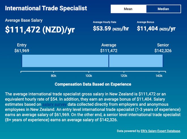The width and height of the screenshot is (187, 139).
Task: Open ERI's Salary Expert Database link
Action: pos(160,131)
